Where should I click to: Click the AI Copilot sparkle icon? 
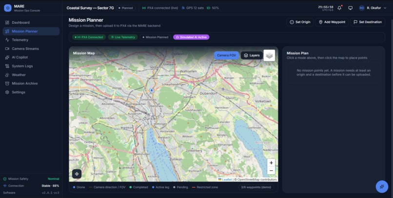[x=7, y=57]
